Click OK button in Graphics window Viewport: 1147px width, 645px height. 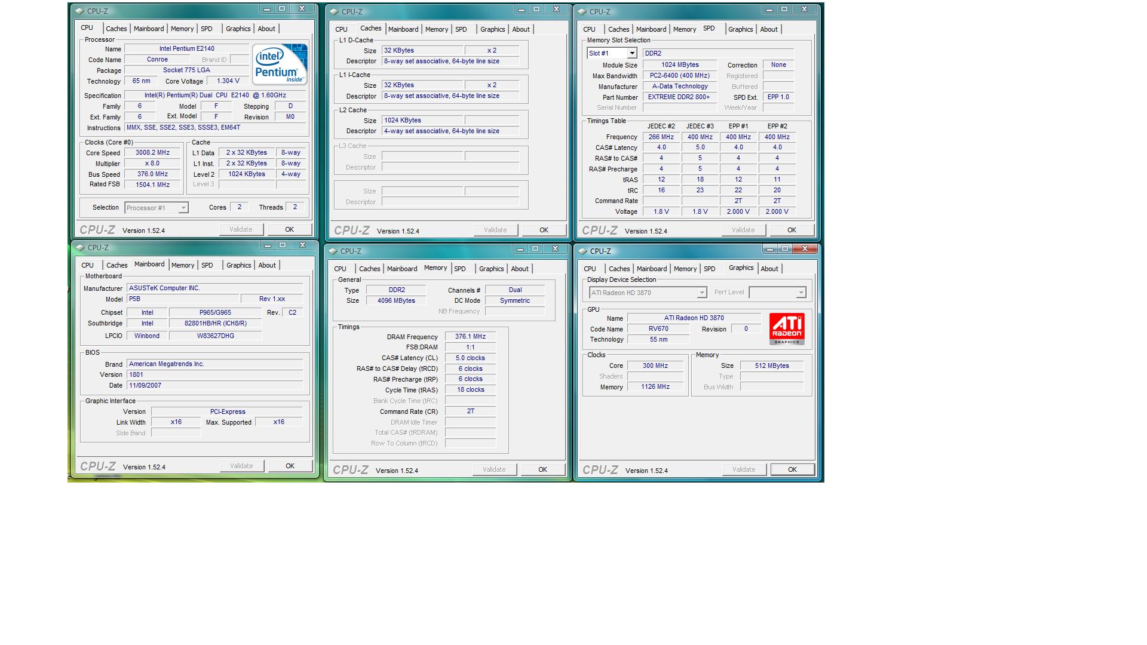[792, 469]
